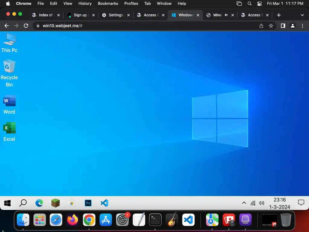Open Chrome in the Dock
The image size is (309, 232).
[x=89, y=220]
